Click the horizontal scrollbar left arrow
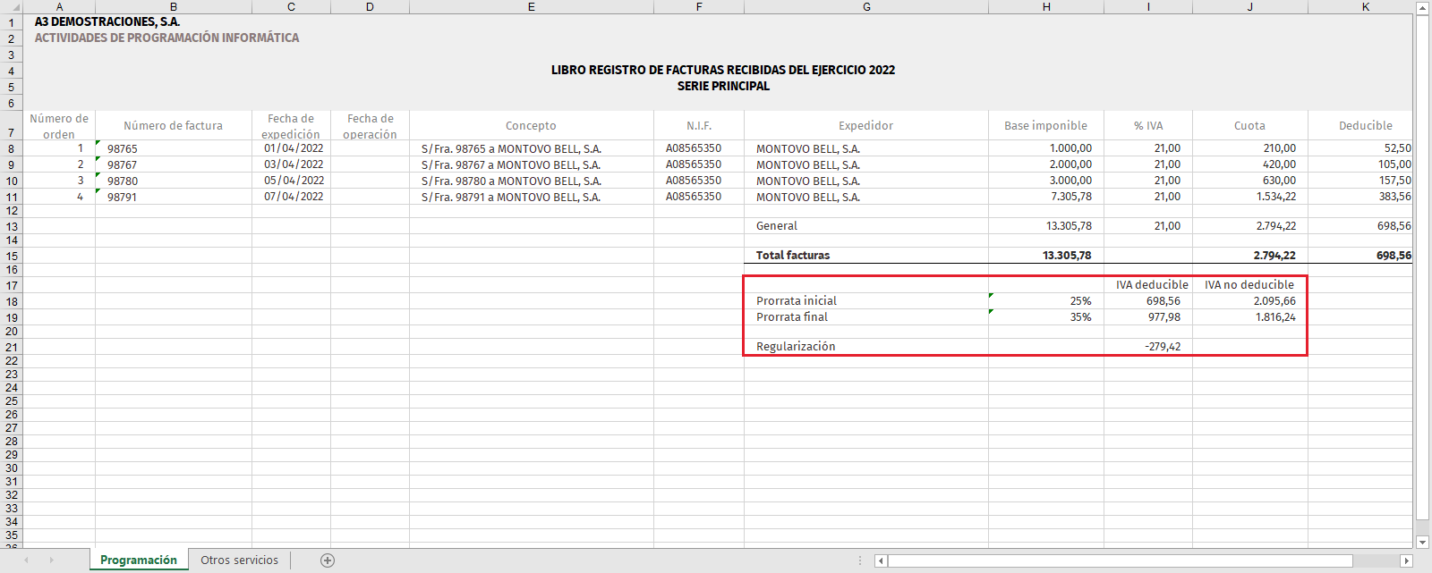 (881, 560)
